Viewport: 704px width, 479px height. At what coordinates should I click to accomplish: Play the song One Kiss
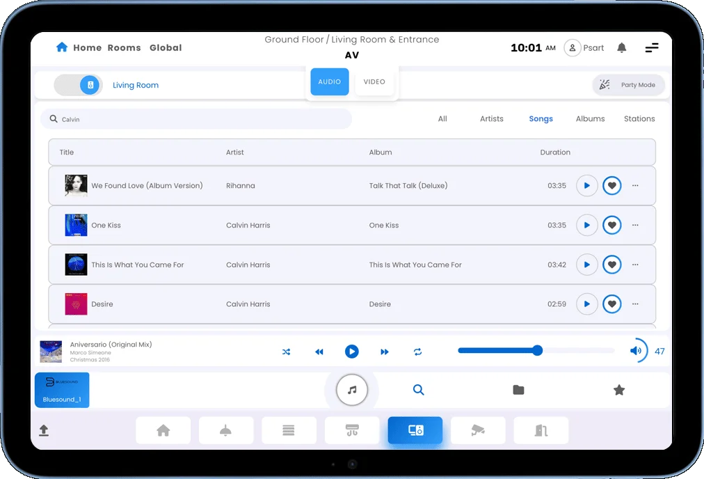[x=586, y=225]
